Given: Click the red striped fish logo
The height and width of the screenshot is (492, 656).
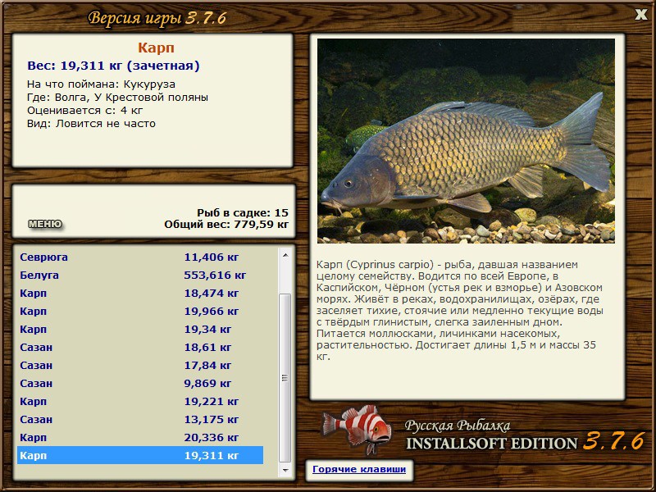Looking at the screenshot, I should point(357,430).
